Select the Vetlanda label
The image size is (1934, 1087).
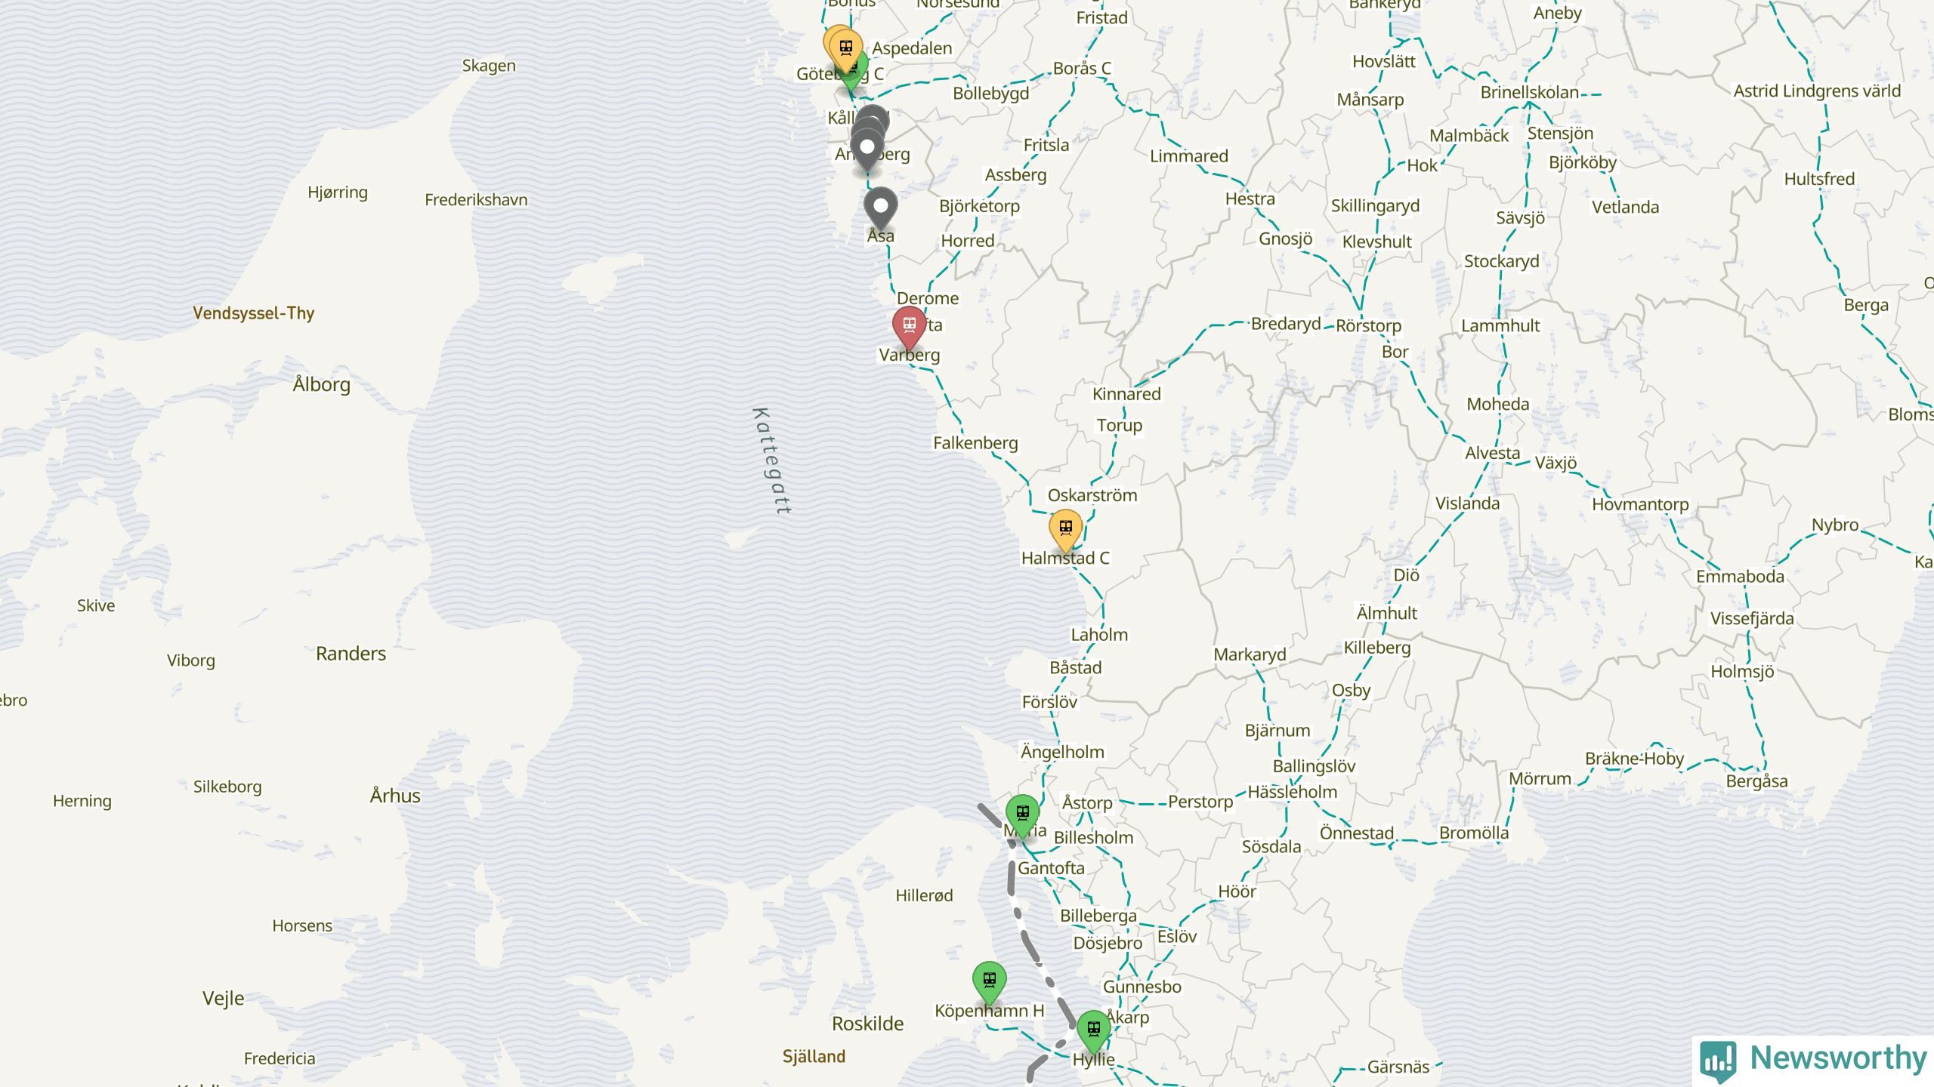point(1625,208)
